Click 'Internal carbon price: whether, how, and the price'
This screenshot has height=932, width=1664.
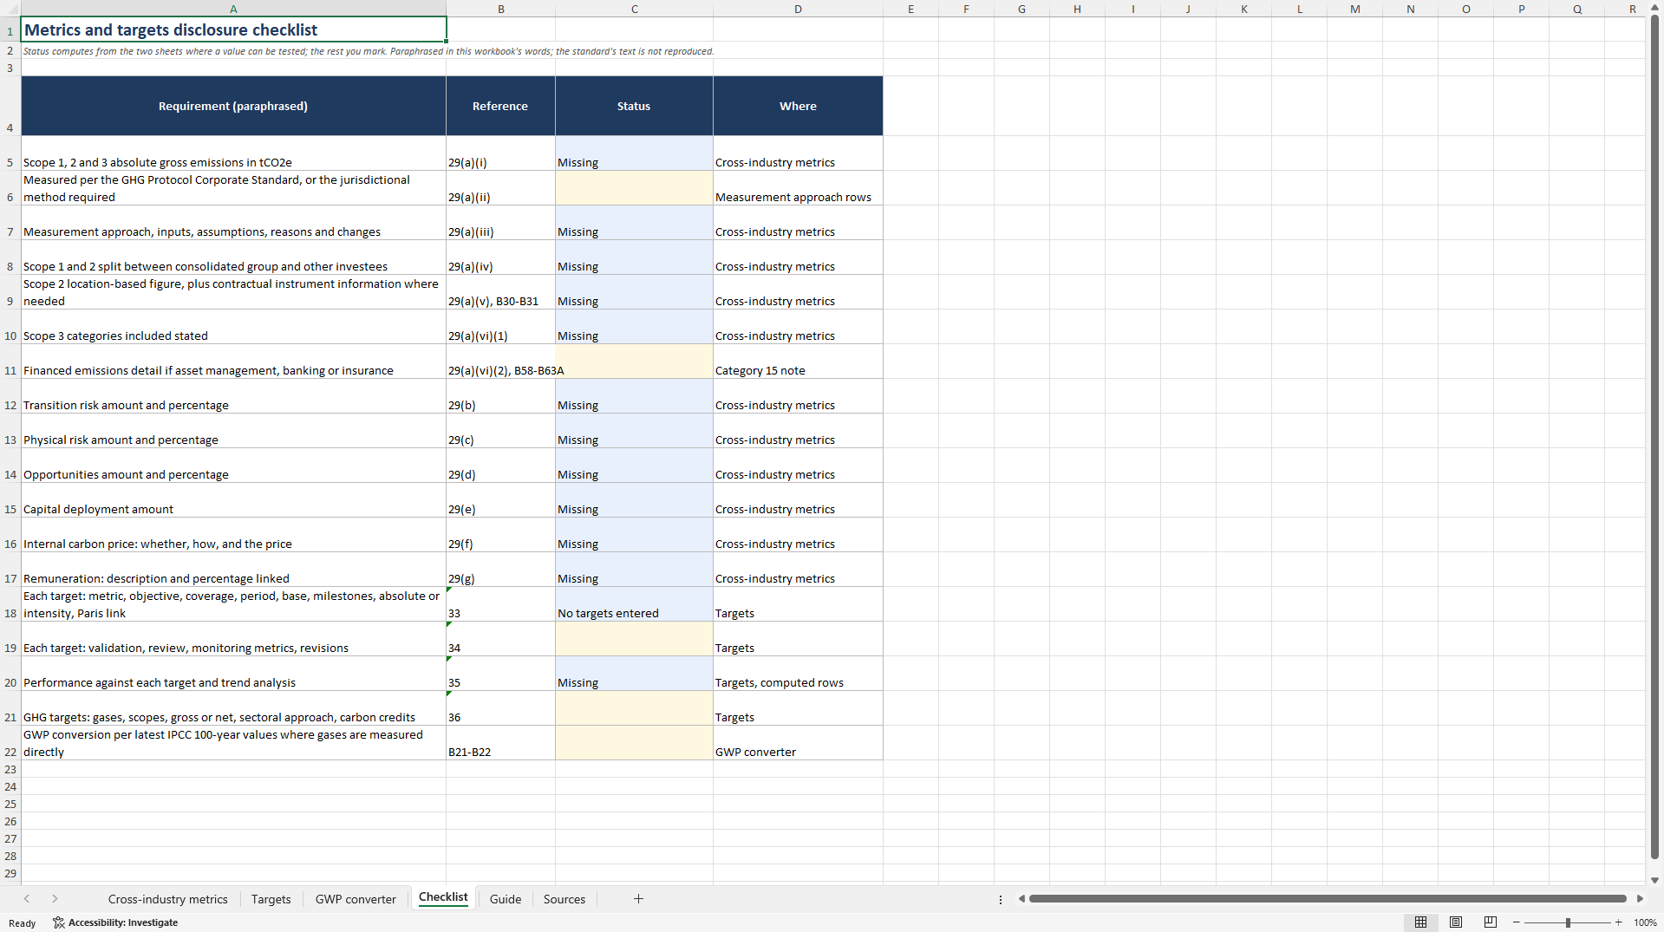[x=233, y=535]
